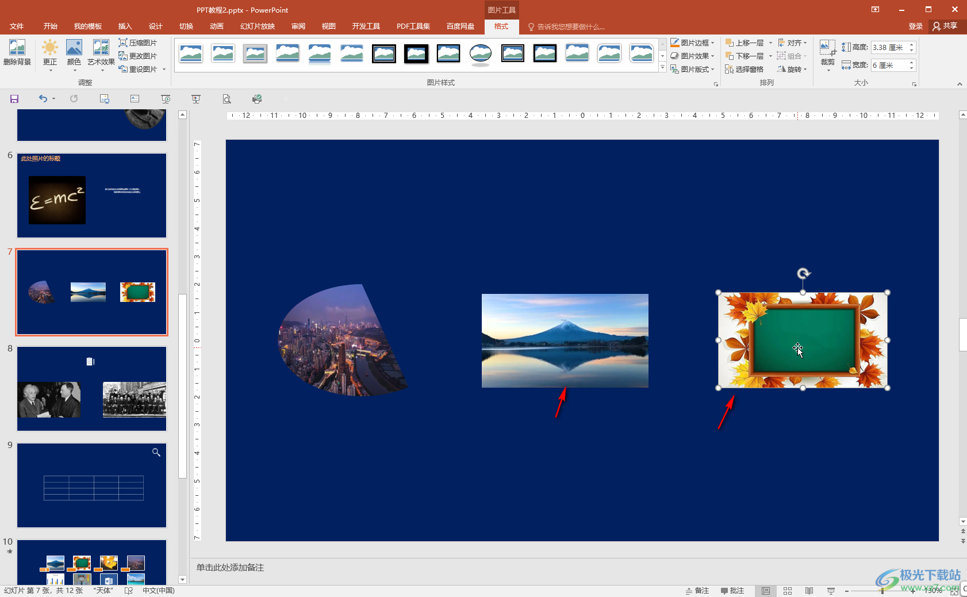This screenshot has height=597, width=967.
Task: Switch to the Design (设计) tab
Action: point(156,26)
